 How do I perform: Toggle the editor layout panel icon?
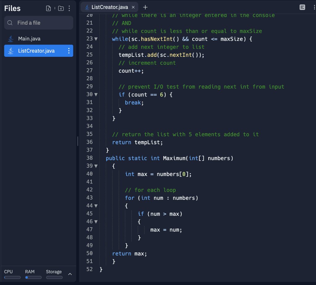[x=302, y=7]
